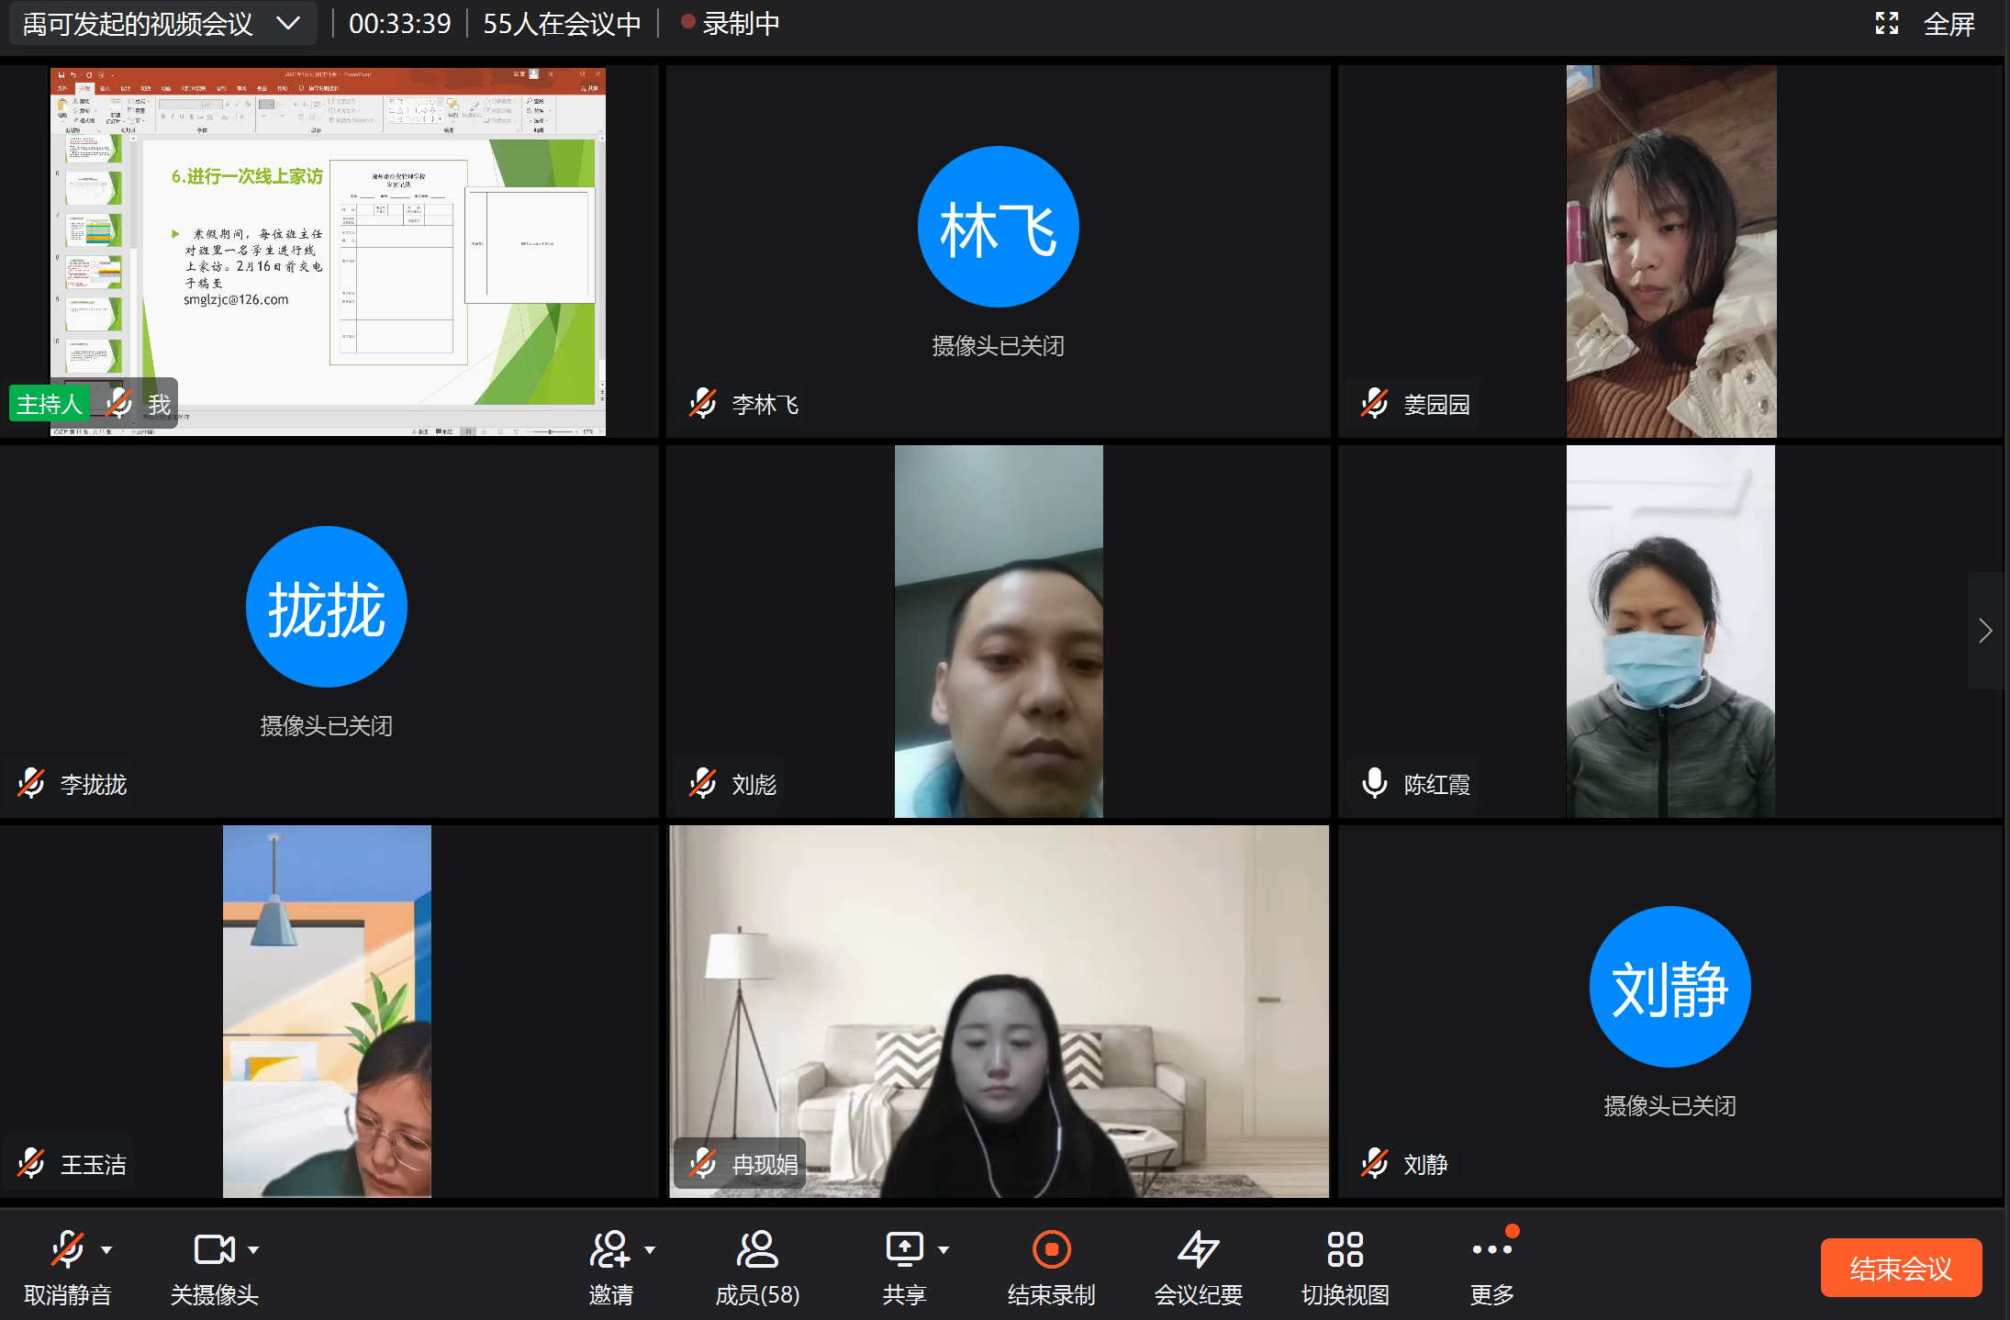Select 冉现娟's video tile

[999, 1012]
